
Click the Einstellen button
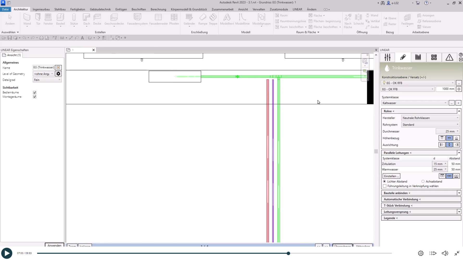[391, 176]
